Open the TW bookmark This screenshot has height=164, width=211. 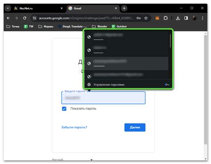click(x=28, y=26)
